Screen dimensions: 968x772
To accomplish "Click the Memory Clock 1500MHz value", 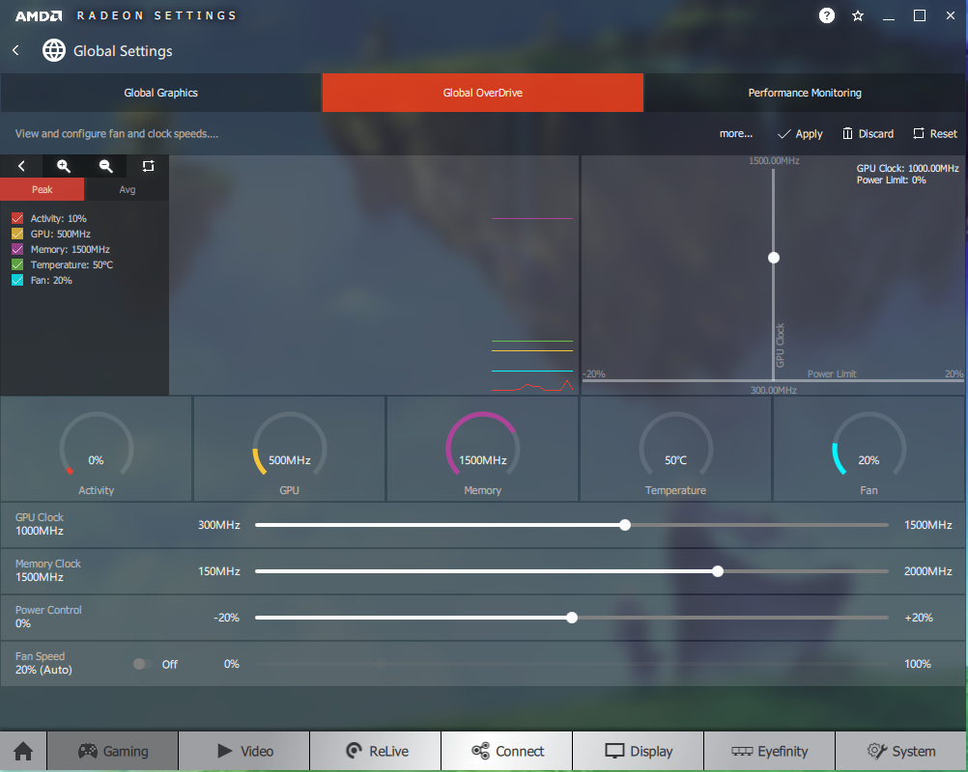I will 40,577.
